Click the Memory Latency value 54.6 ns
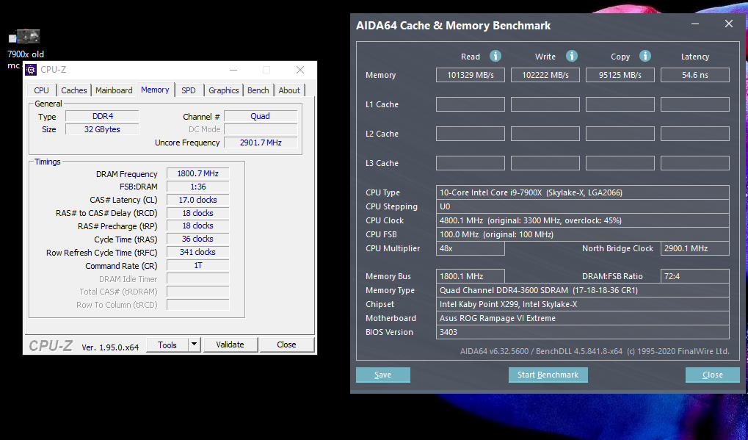The image size is (748, 440). point(695,75)
